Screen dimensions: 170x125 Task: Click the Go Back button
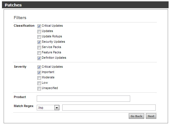click(136, 116)
